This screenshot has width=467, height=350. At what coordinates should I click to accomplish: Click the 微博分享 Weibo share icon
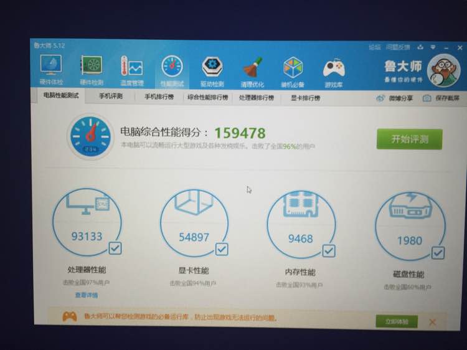(x=380, y=98)
